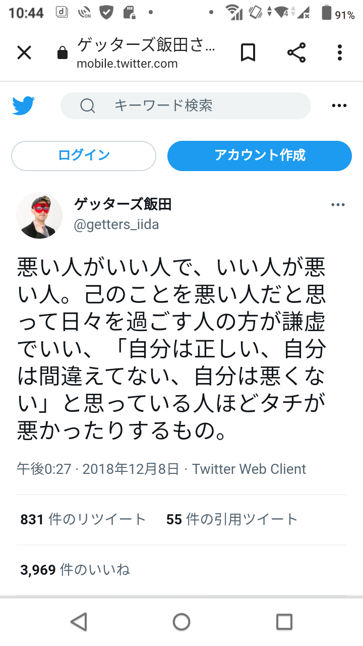Share the page using the share icon
Image resolution: width=363 pixels, height=646 pixels.
coord(296,52)
